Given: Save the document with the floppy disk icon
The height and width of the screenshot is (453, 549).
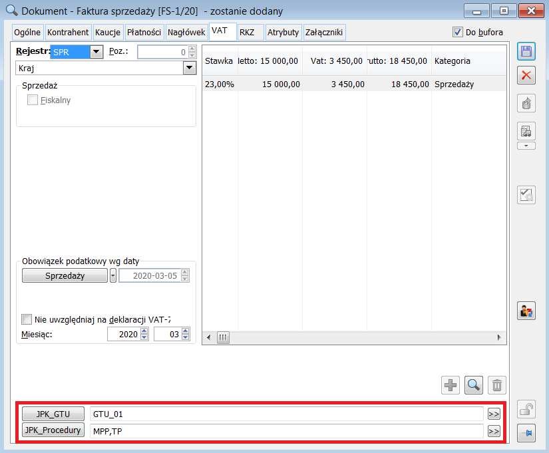Looking at the screenshot, I should (526, 52).
